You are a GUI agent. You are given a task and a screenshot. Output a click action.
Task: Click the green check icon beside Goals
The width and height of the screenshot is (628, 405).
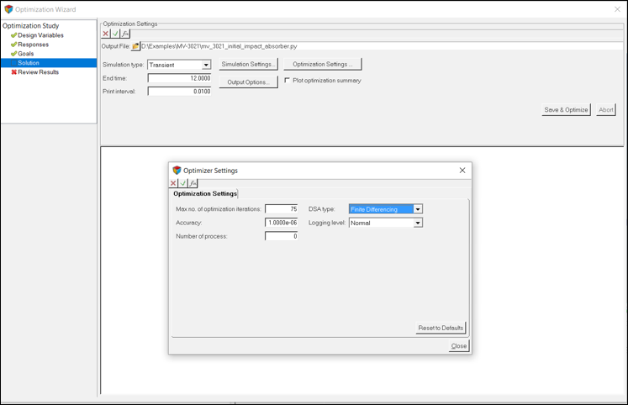coord(13,54)
